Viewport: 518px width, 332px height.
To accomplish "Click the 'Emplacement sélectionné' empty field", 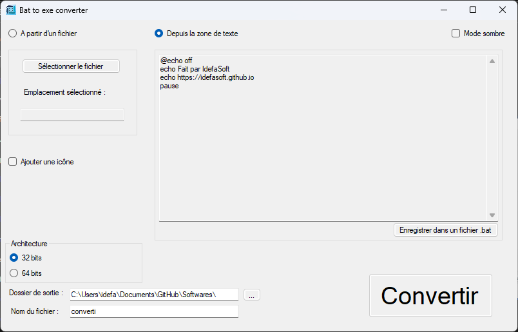I will click(72, 115).
